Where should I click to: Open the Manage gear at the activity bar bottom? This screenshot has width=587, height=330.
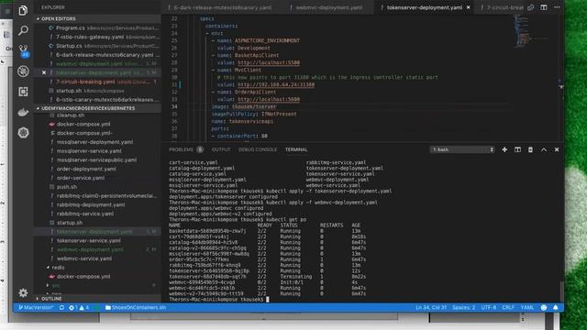click(23, 292)
